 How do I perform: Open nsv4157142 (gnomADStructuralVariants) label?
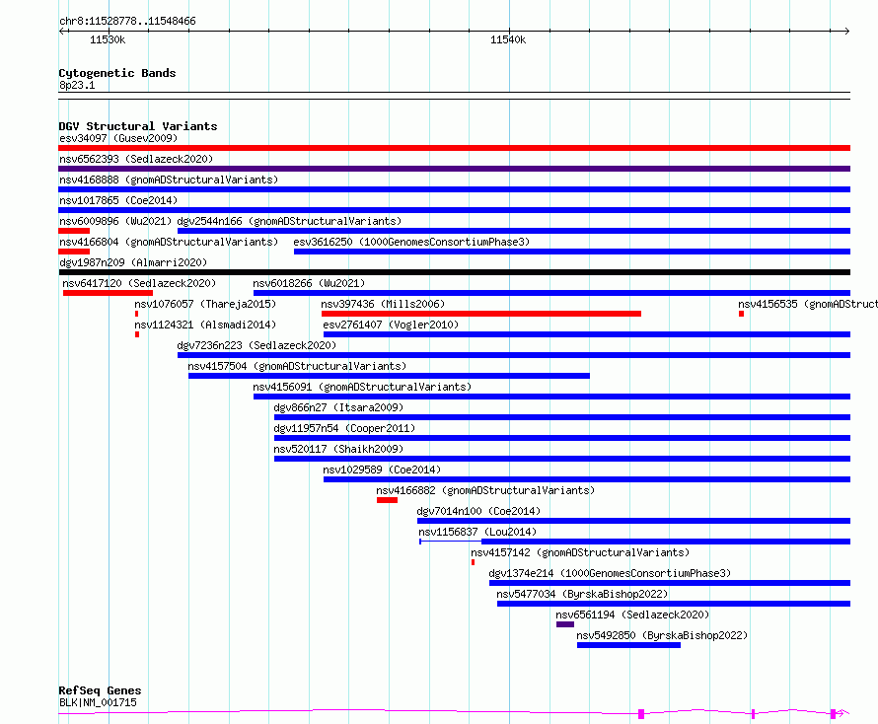(580, 552)
